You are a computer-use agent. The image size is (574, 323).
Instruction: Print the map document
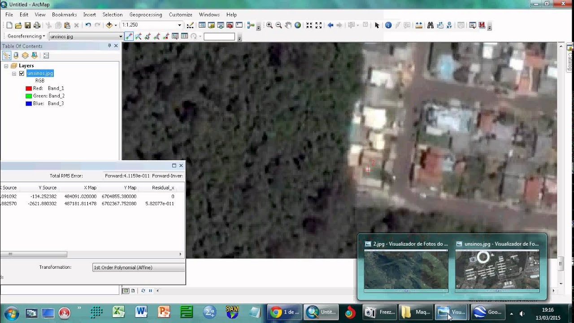[x=37, y=26]
